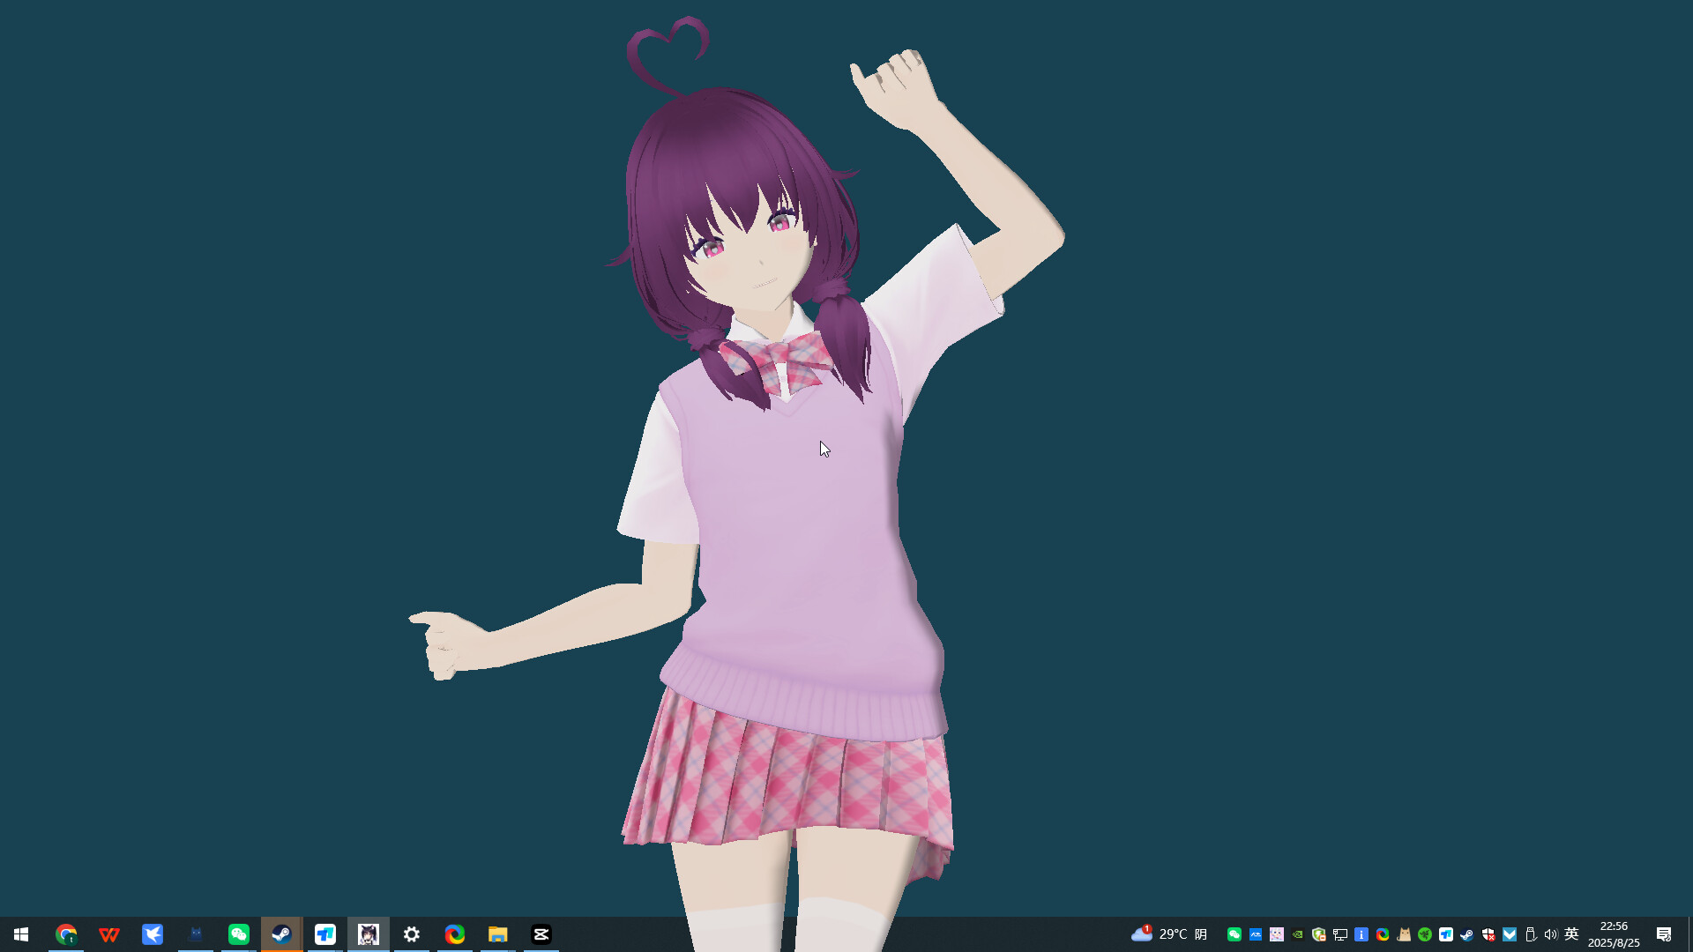Image resolution: width=1693 pixels, height=952 pixels.
Task: Open Razer icon in system tray
Action: coord(1425,934)
